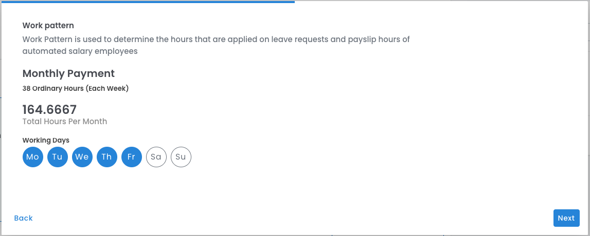Screen dimensions: 590x236
Task: Click the Work pattern heading
Action: click(x=48, y=25)
